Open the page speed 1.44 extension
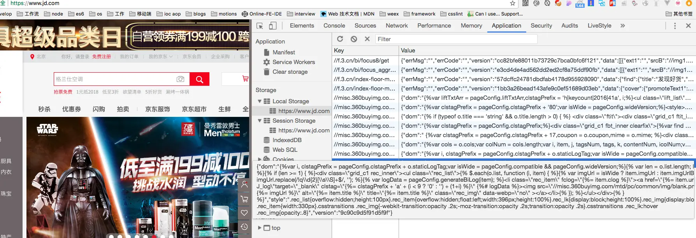696x238 pixels. click(x=580, y=3)
